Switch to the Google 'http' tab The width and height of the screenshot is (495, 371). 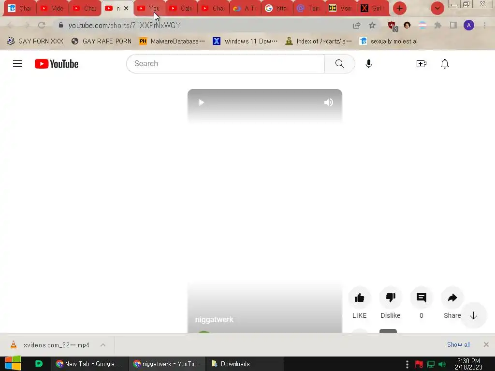point(277,8)
